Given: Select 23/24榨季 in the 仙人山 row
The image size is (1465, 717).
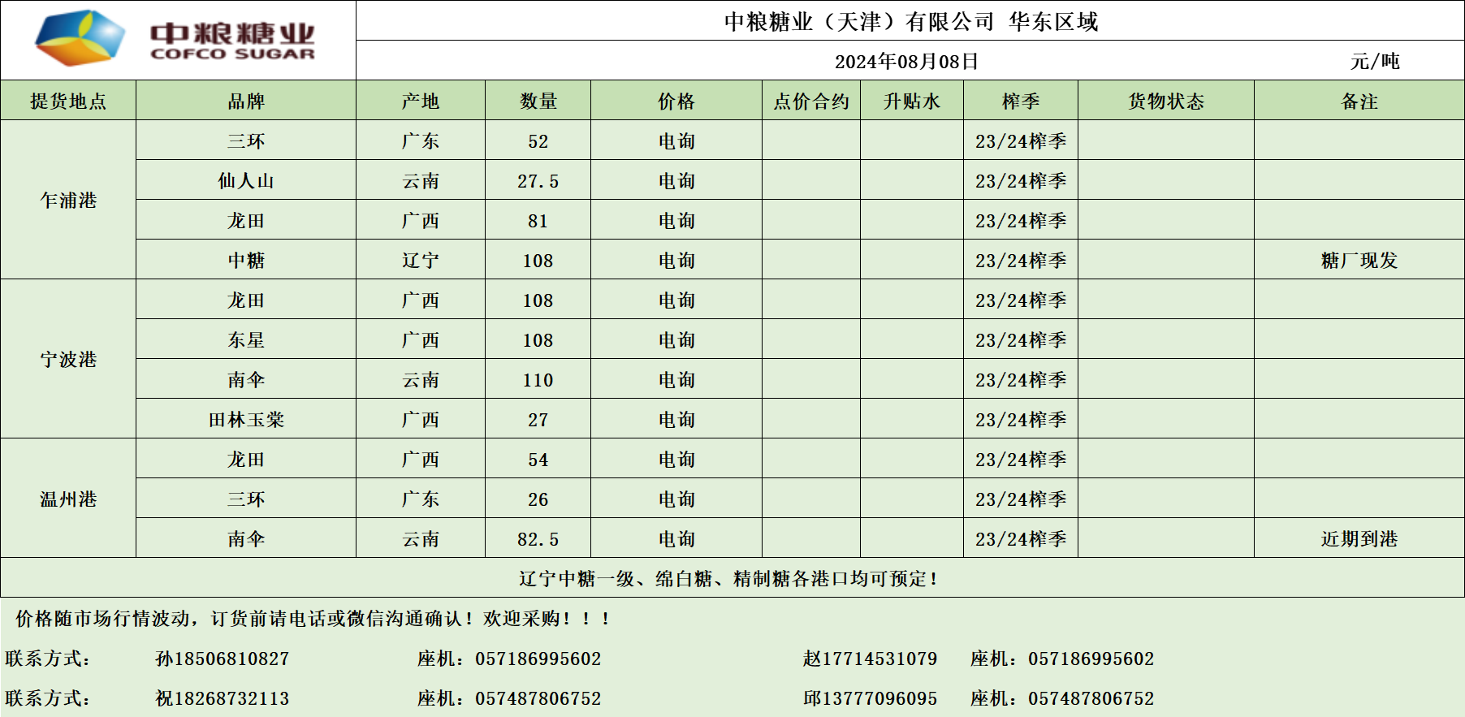Looking at the screenshot, I should 1021,181.
